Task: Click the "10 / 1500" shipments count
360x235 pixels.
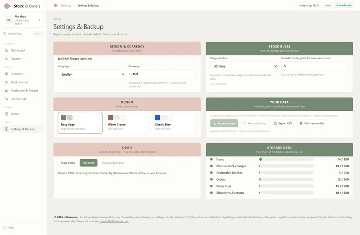Action: point(342,193)
